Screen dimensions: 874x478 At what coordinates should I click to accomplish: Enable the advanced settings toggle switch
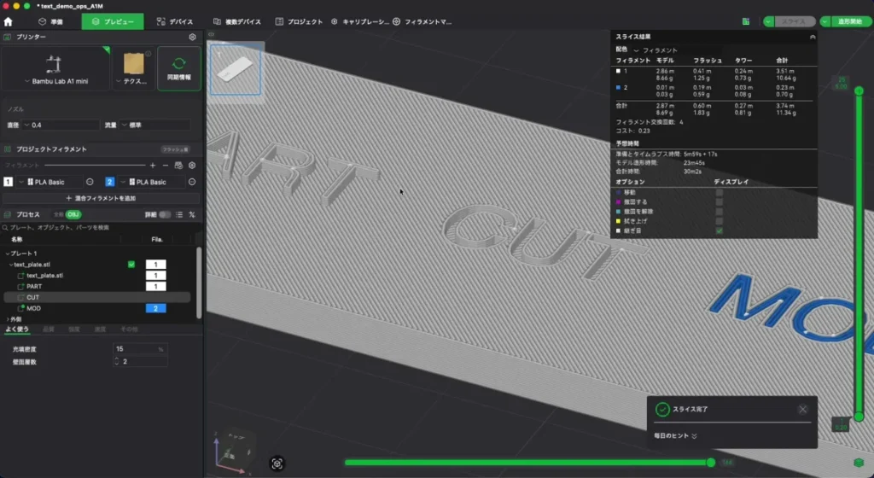click(x=165, y=214)
